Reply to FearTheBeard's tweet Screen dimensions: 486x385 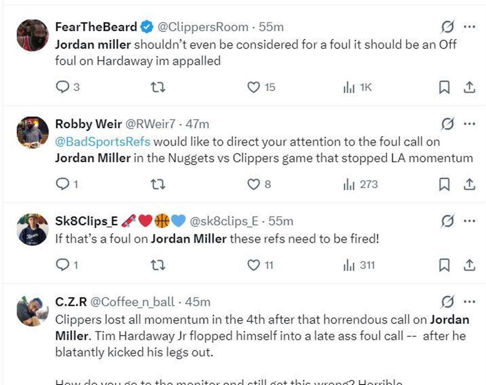tap(63, 87)
